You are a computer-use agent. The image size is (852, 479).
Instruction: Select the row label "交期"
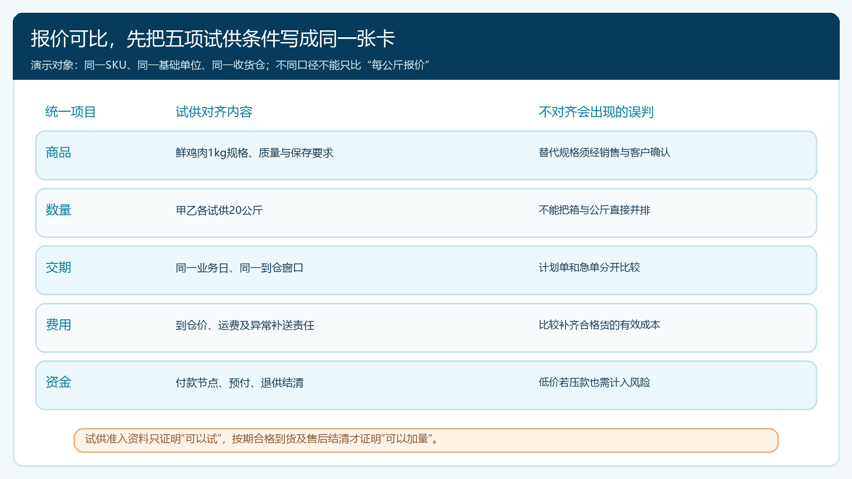59,268
